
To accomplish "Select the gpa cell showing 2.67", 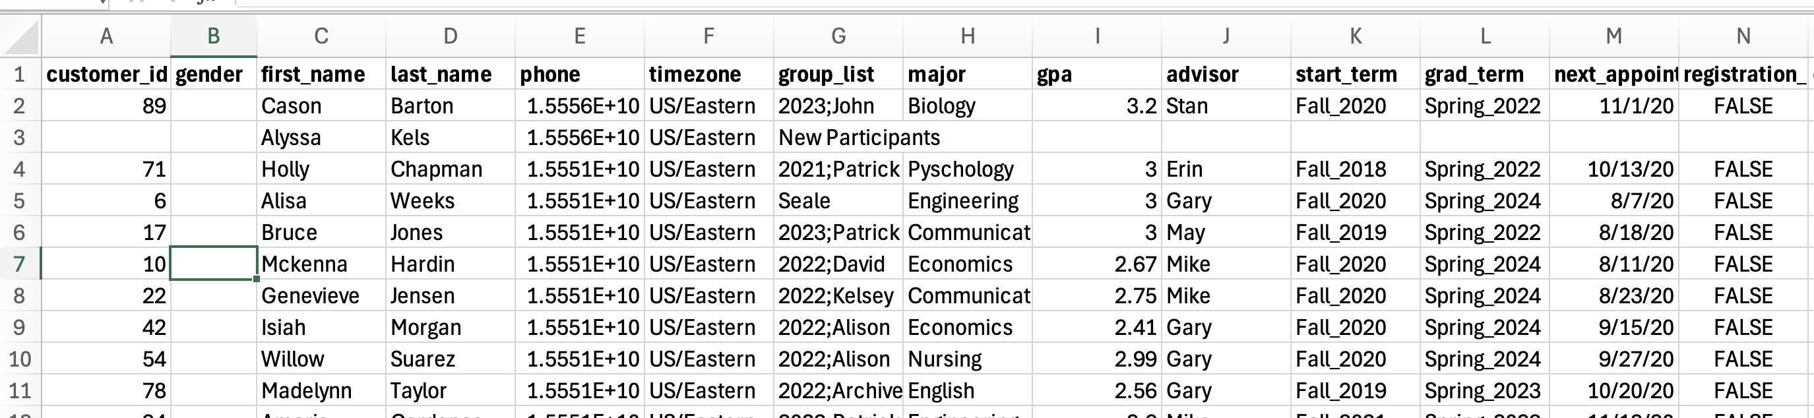I will (1096, 264).
